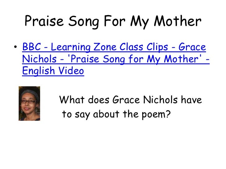The height and width of the screenshot is (169, 226).
Task: Click the text "What does Grace Nichols have"
Action: (130, 99)
